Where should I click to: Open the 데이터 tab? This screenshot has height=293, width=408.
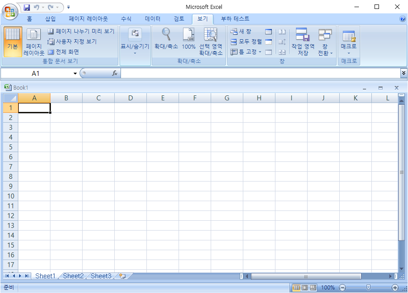(x=153, y=19)
